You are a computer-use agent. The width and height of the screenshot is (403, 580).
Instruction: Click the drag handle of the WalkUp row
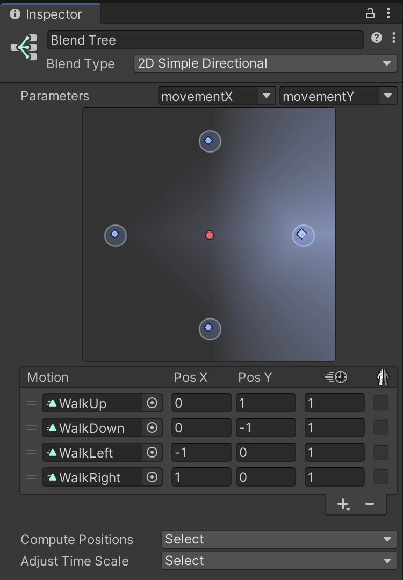(x=31, y=403)
